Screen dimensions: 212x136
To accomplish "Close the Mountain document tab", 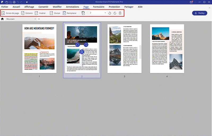I will [x=35, y=19].
